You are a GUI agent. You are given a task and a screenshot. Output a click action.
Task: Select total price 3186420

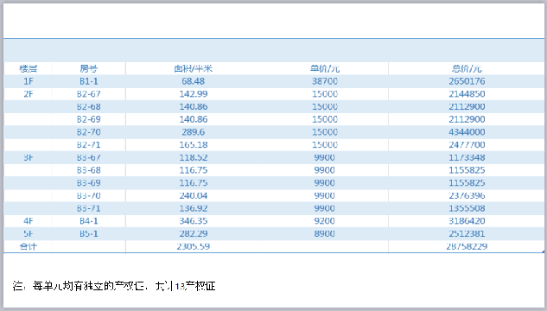[467, 221]
